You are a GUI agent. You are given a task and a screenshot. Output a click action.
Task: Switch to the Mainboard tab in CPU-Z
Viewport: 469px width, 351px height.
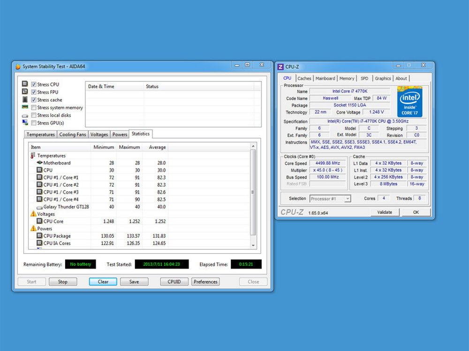pyautogui.click(x=325, y=79)
